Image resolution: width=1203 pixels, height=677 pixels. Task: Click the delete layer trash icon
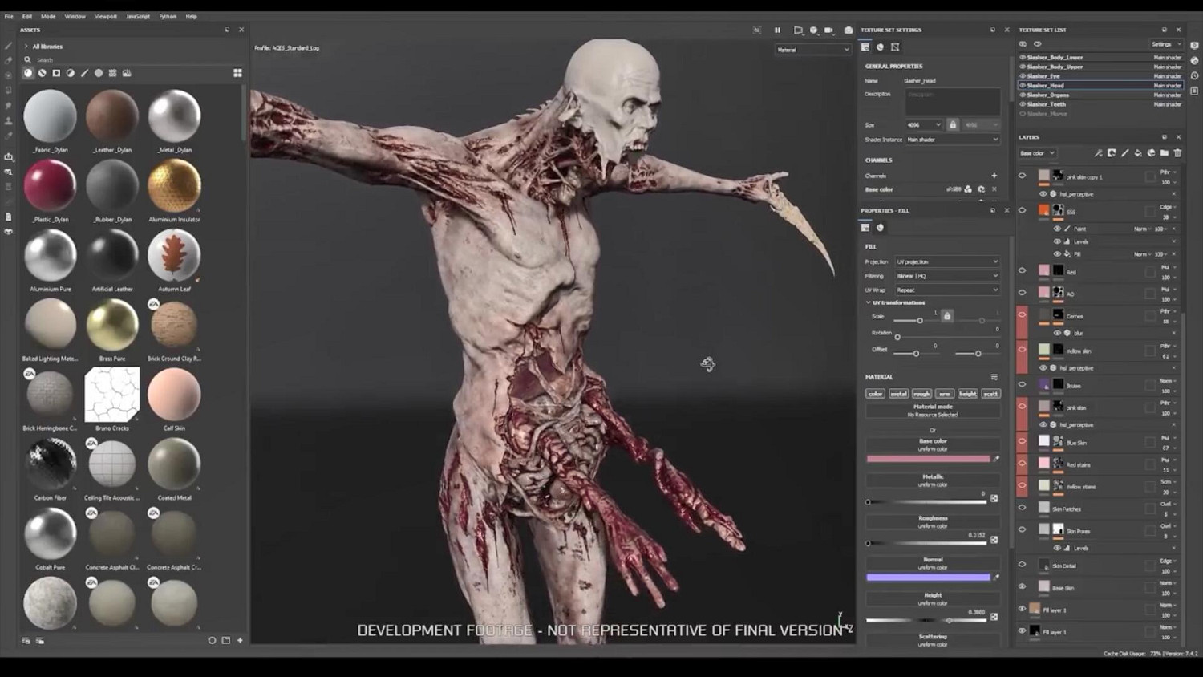[x=1177, y=153]
